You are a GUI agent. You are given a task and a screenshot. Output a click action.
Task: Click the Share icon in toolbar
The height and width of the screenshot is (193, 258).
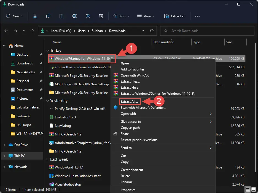pyautogui.click(x=88, y=16)
